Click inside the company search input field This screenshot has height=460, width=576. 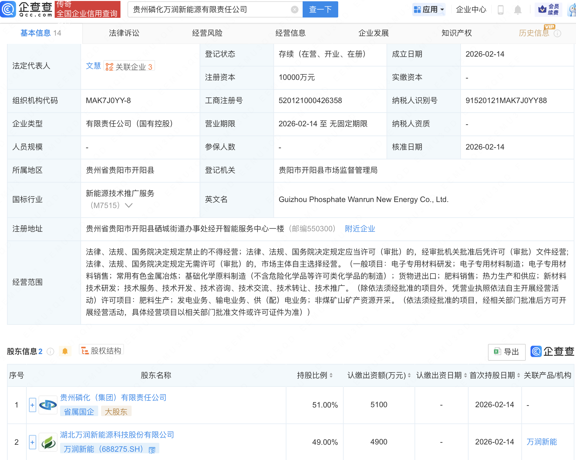point(213,9)
